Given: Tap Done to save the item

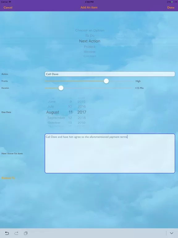Looking at the screenshot, I should point(171,7).
